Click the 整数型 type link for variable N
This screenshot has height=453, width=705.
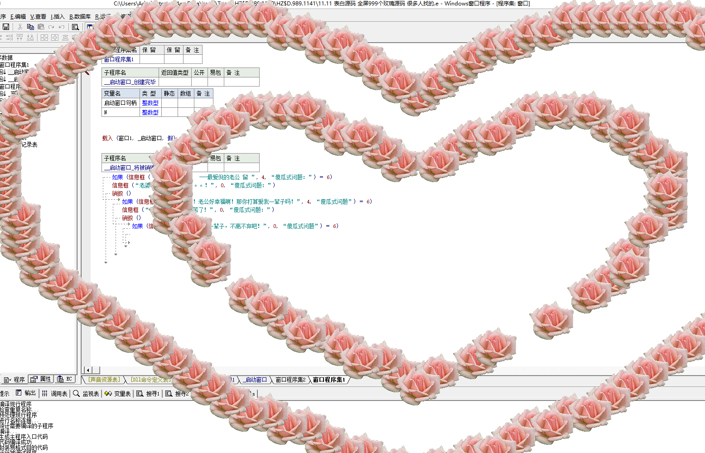click(150, 112)
